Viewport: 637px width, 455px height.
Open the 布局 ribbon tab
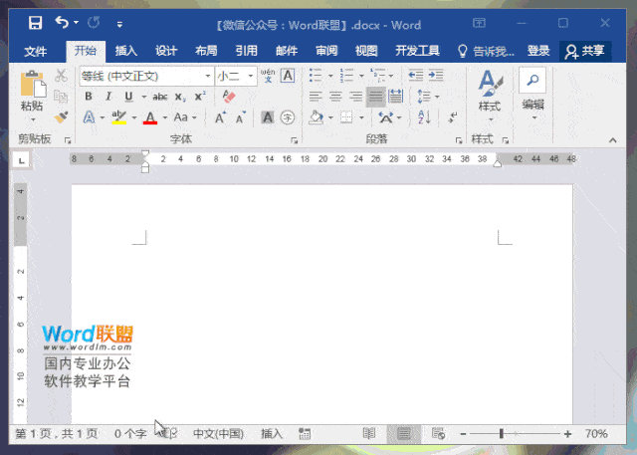[206, 51]
